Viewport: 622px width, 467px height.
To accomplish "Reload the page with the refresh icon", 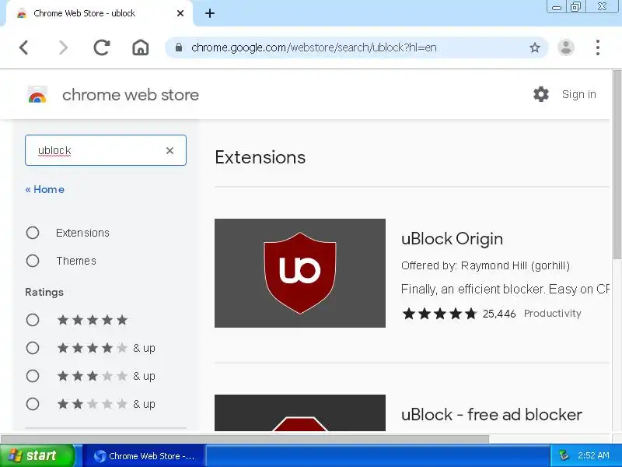I will click(x=102, y=47).
